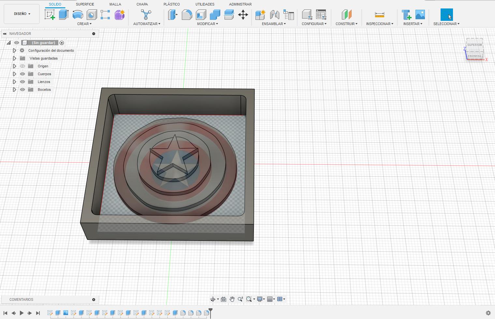Switch to the SUPERFICIE tab
The height and width of the screenshot is (319, 495).
pyautogui.click(x=85, y=4)
